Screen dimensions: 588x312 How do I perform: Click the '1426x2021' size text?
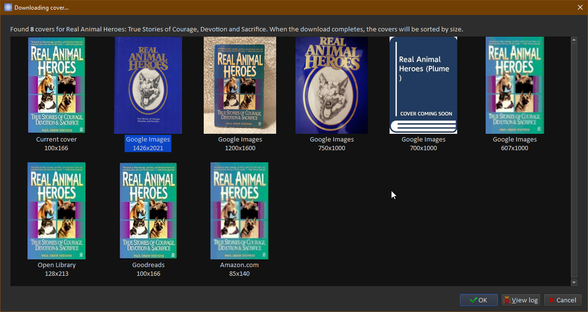148,148
